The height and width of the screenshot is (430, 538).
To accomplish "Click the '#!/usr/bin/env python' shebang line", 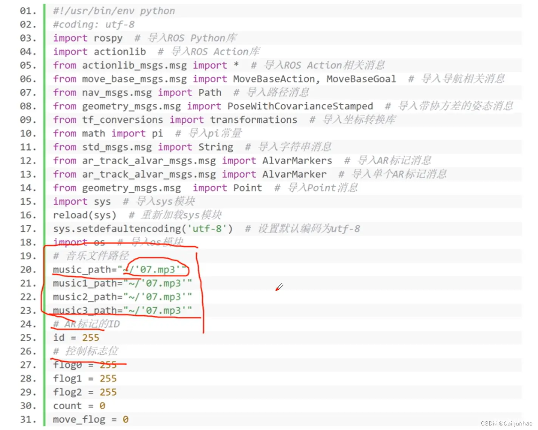I will coord(114,11).
